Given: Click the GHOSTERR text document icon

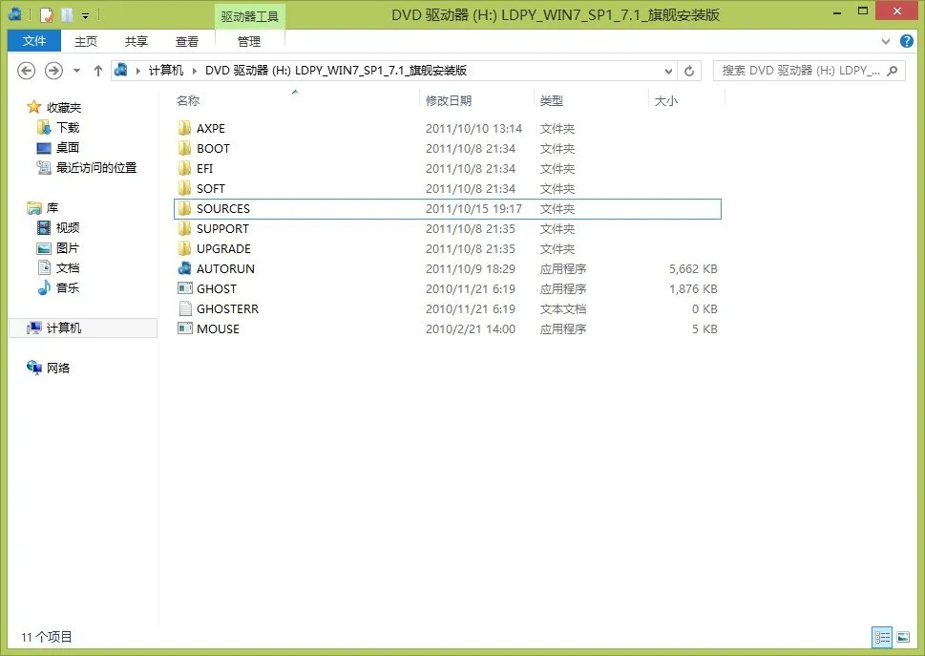Looking at the screenshot, I should (185, 309).
